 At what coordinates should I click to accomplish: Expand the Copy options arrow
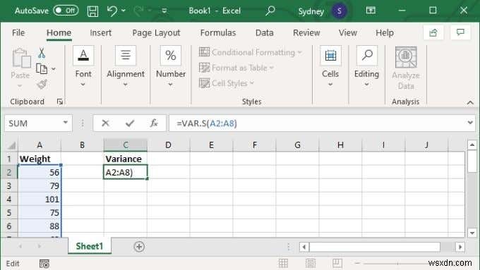click(x=54, y=69)
